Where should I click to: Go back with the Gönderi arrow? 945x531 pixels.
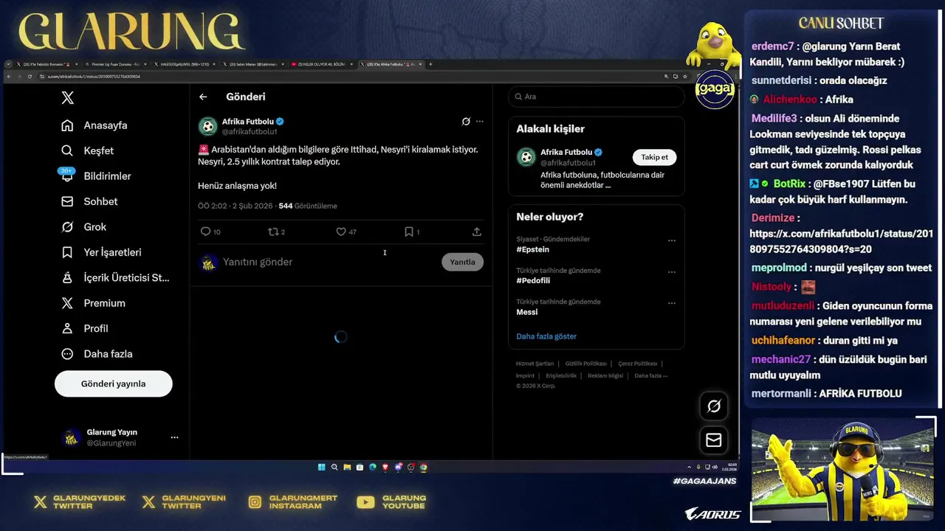[x=203, y=97]
